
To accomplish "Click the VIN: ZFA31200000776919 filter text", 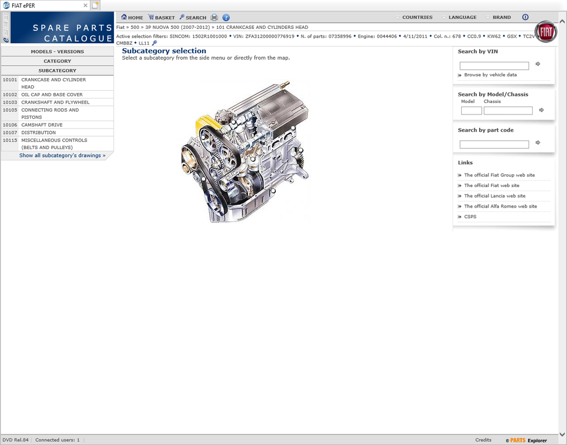I will click(264, 36).
